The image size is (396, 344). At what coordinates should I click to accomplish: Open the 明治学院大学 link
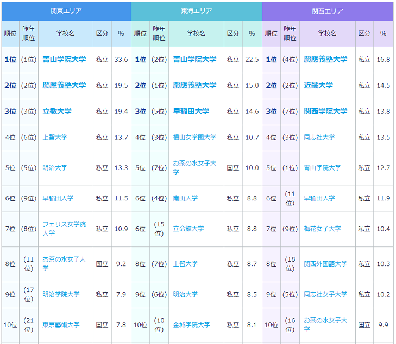(61, 294)
